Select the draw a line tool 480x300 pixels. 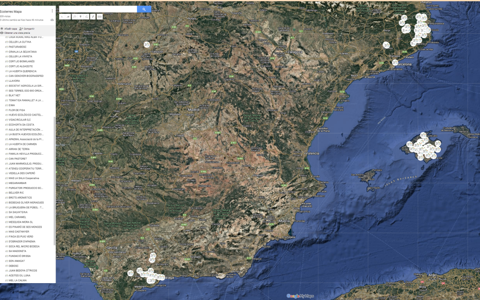click(x=86, y=17)
